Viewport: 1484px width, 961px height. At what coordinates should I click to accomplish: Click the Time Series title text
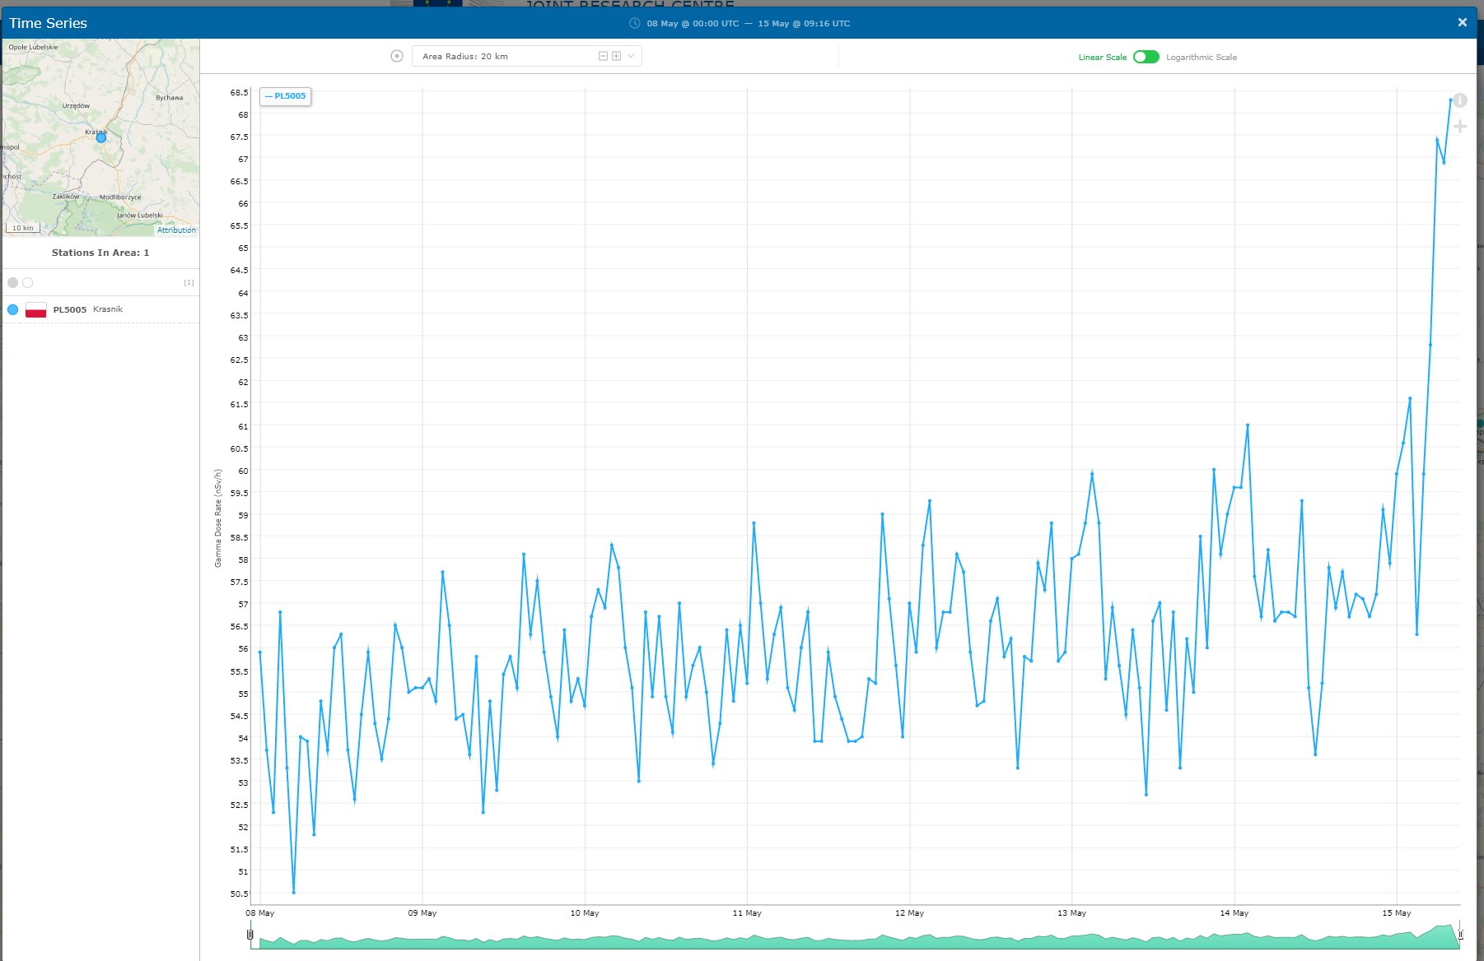click(48, 23)
